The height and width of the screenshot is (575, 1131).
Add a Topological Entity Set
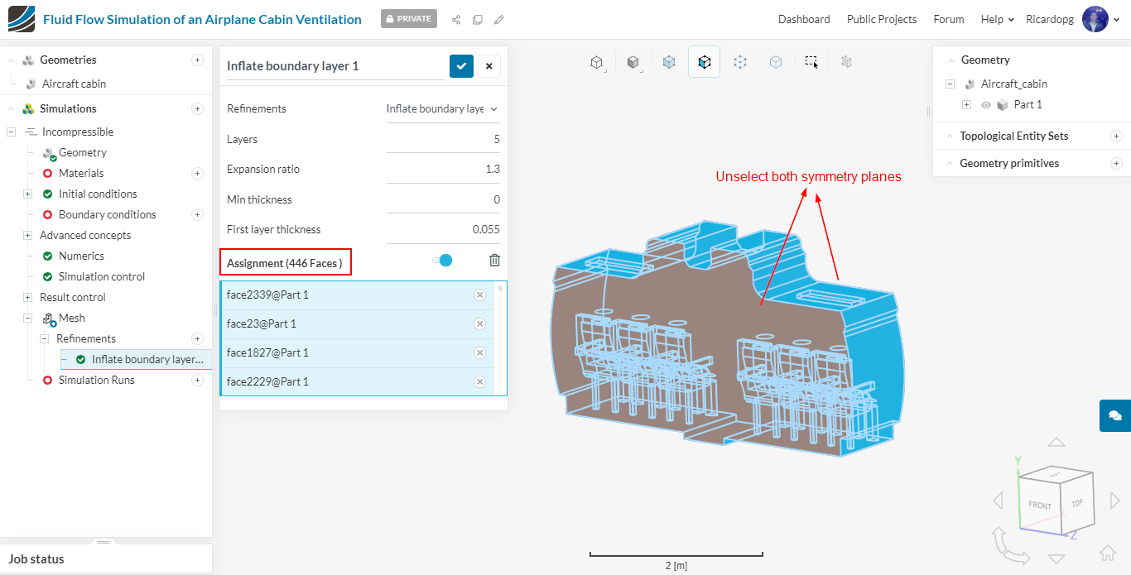[1116, 136]
